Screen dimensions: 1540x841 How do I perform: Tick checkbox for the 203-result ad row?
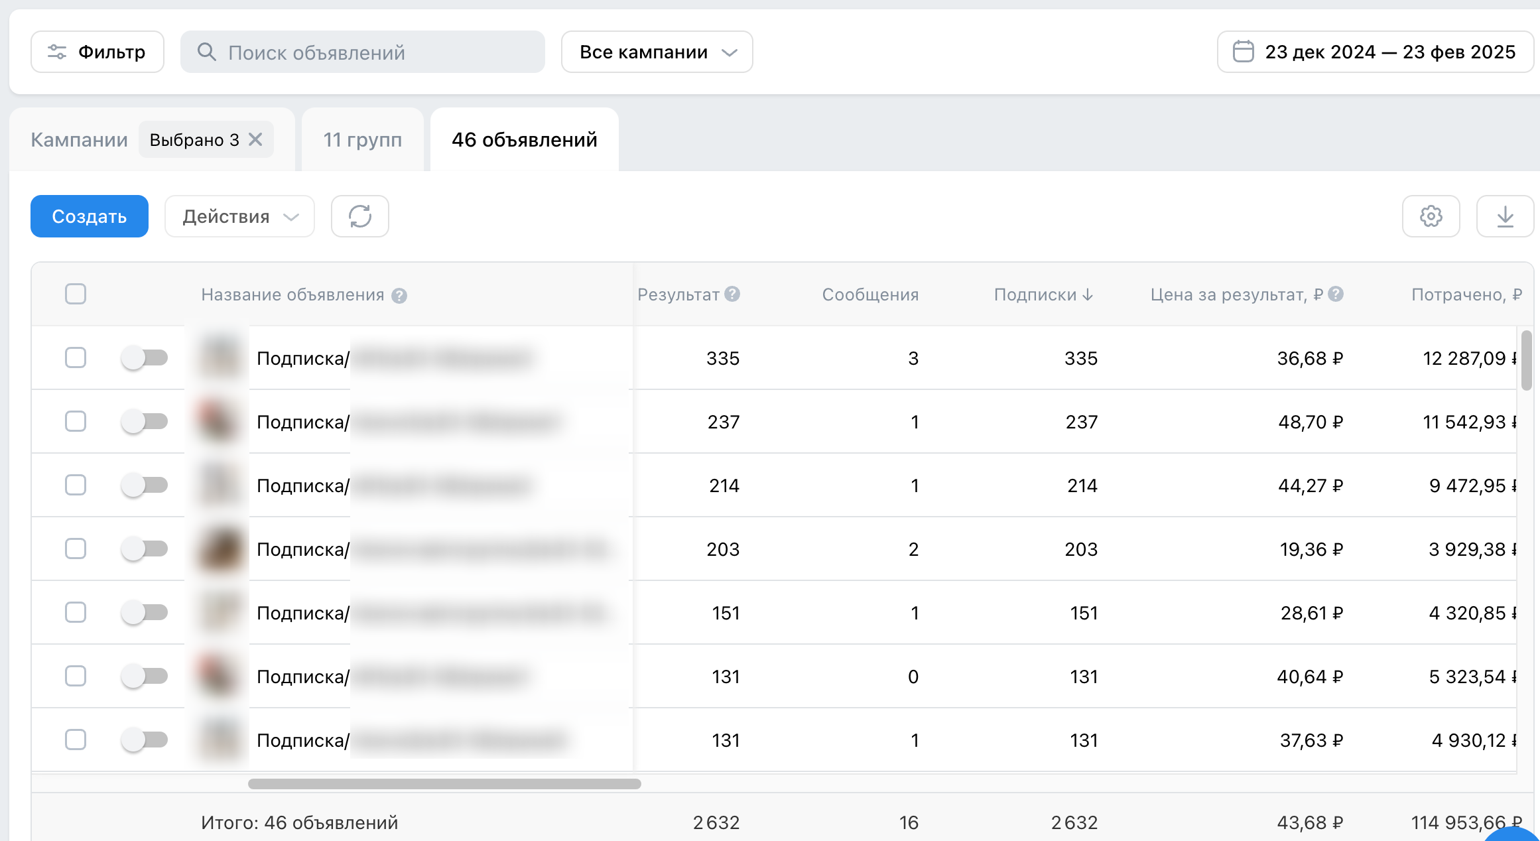(x=76, y=549)
